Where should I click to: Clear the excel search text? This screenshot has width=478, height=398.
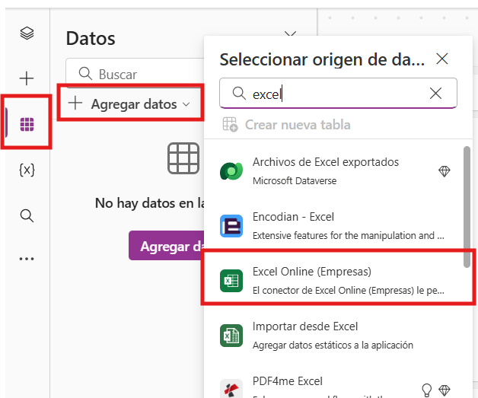(x=435, y=94)
